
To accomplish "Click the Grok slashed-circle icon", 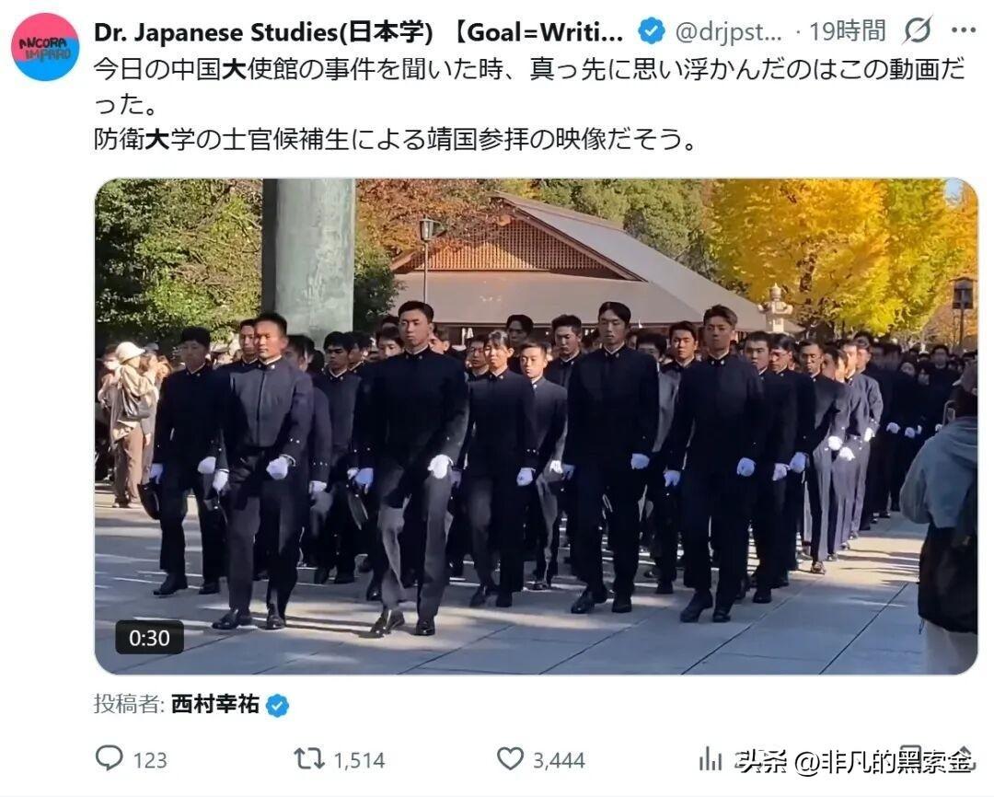I will pos(918,30).
